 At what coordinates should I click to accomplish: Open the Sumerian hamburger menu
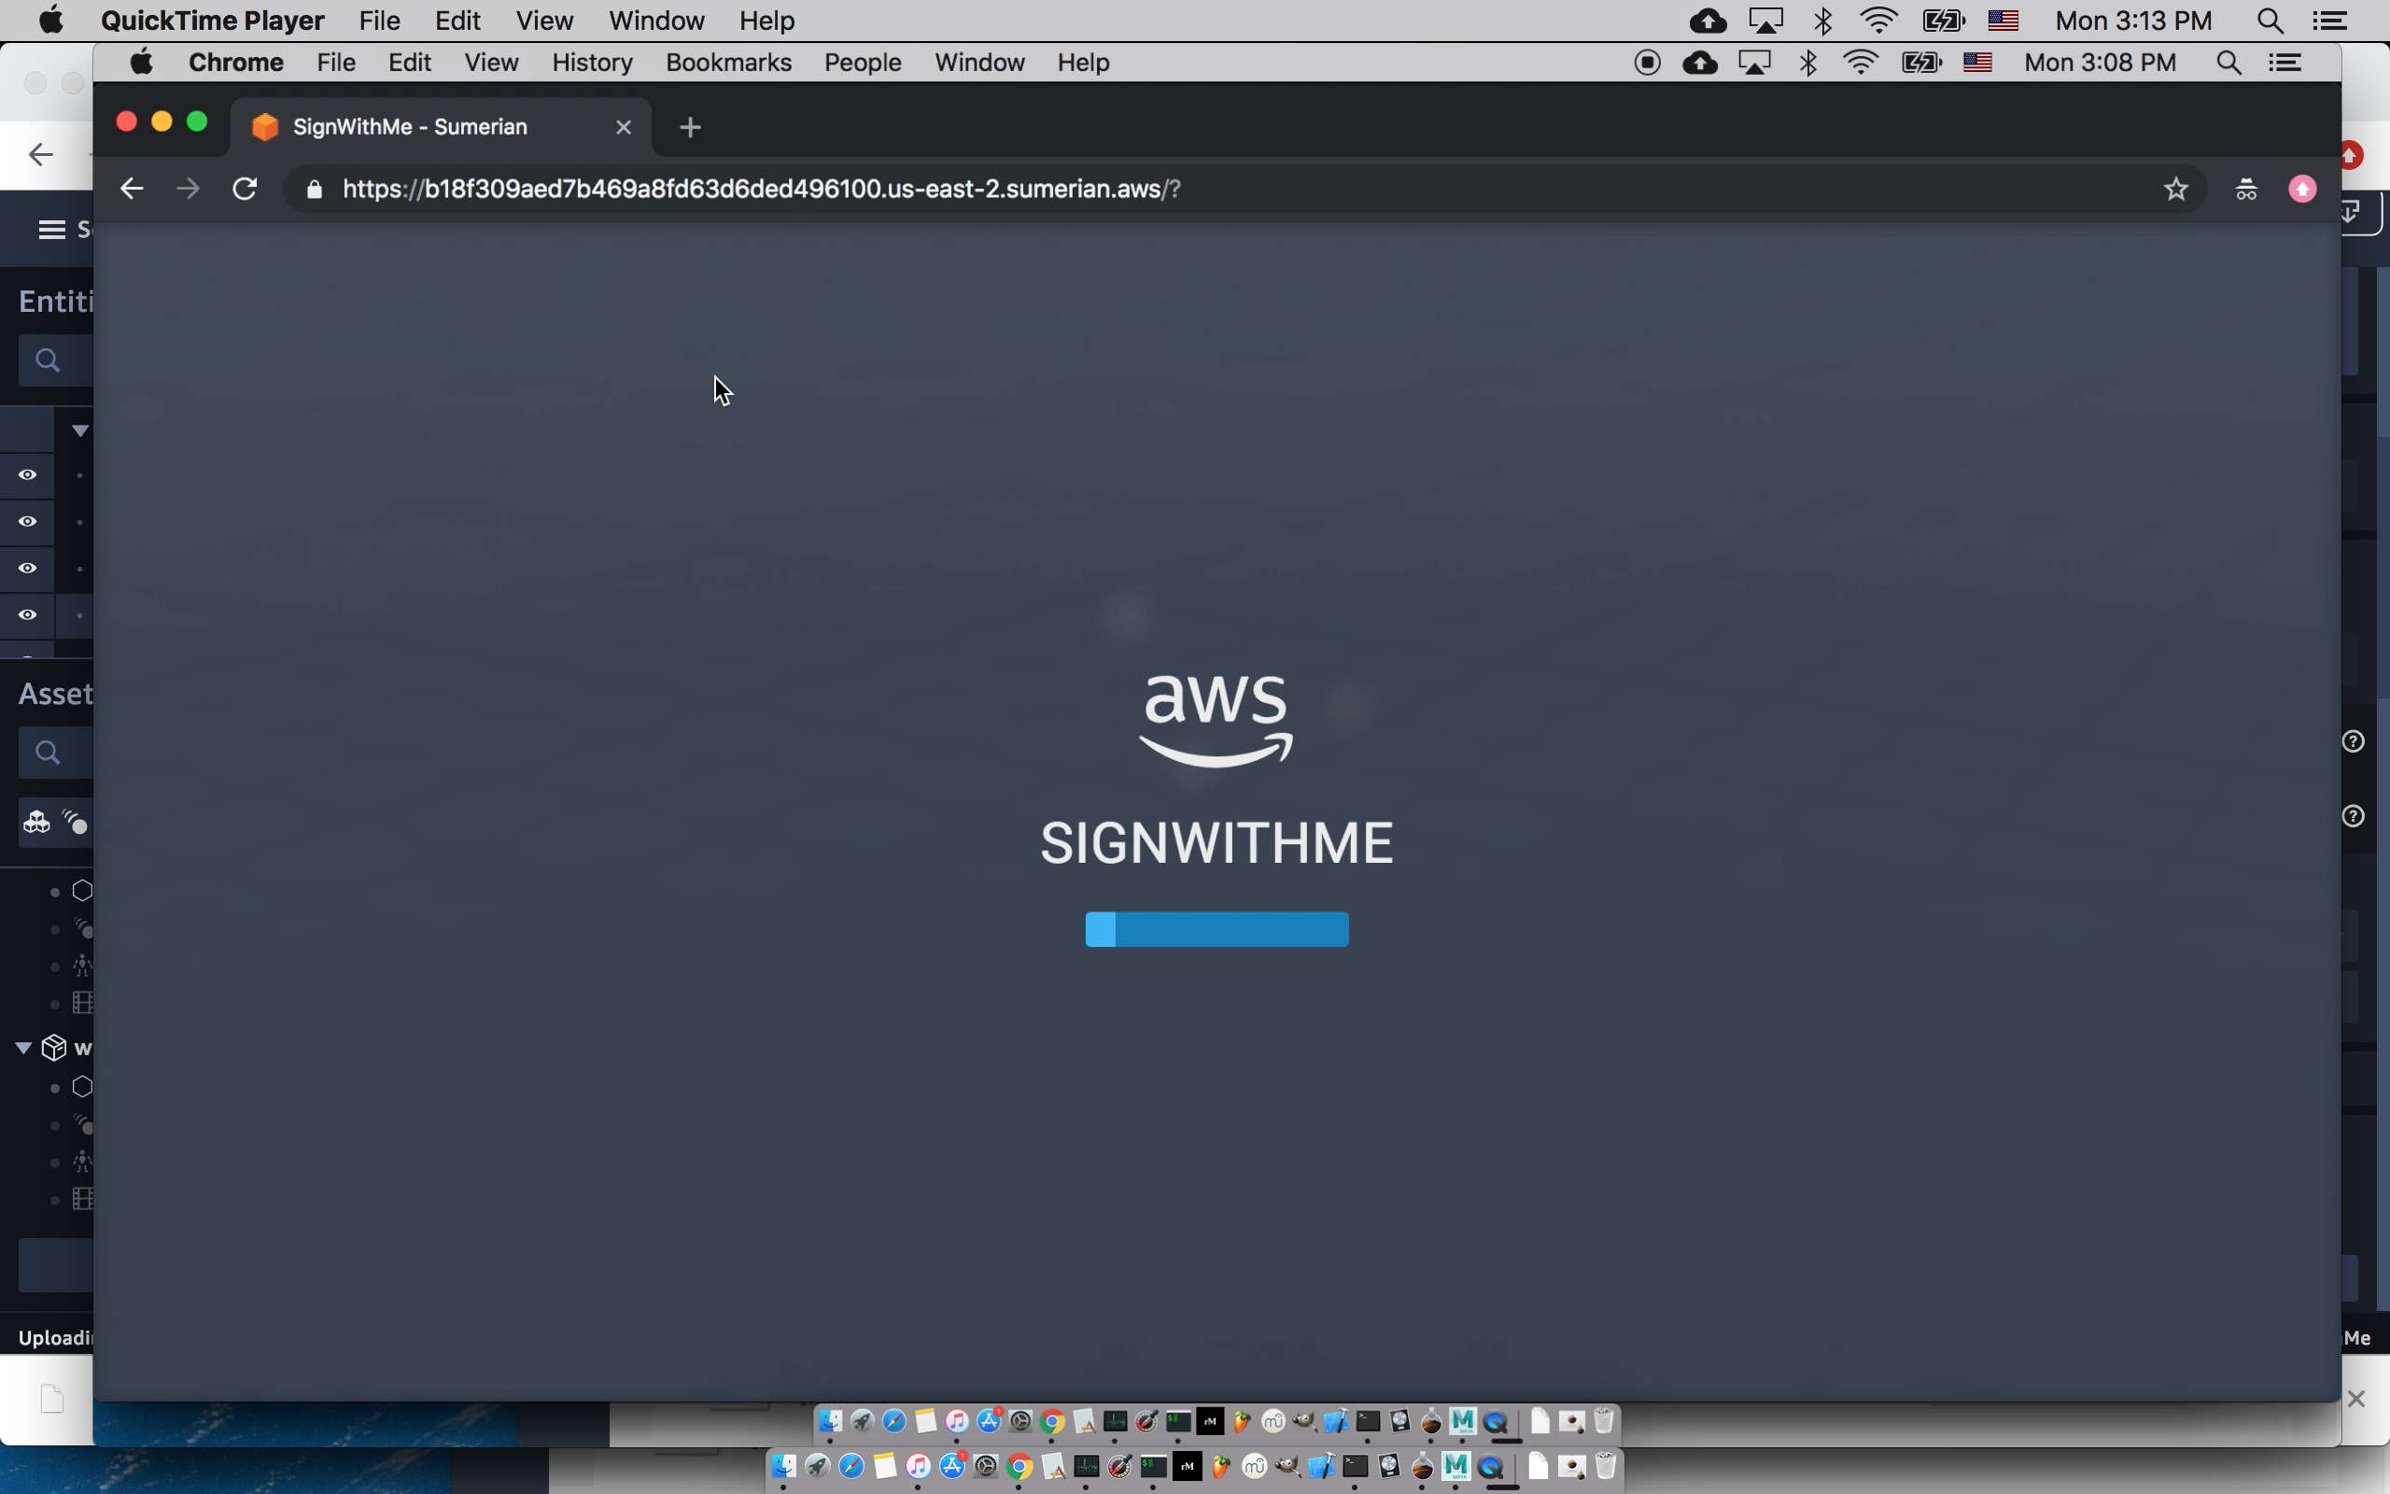(51, 230)
